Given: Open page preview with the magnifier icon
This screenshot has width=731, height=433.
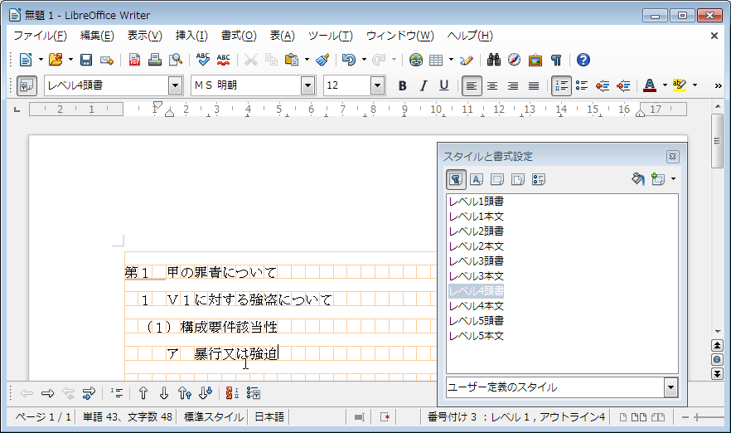Looking at the screenshot, I should (x=176, y=60).
